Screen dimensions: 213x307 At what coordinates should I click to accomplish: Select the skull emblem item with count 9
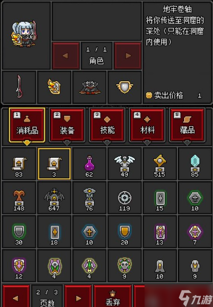(124, 266)
